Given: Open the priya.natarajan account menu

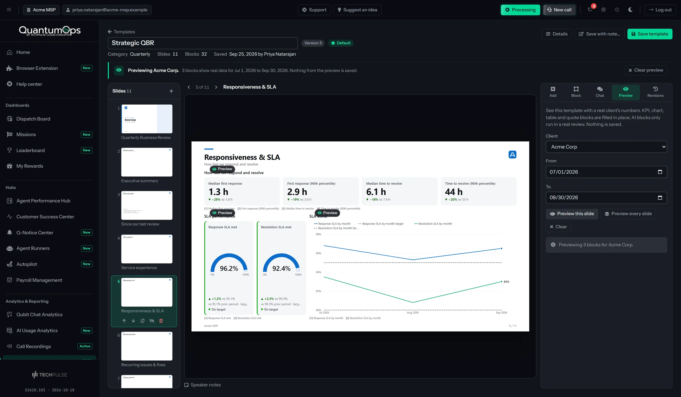Looking at the screenshot, I should point(107,10).
